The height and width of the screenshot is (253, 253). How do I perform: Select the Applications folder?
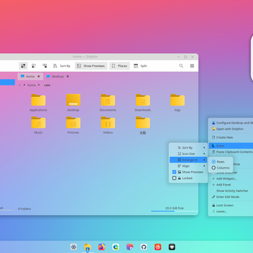(x=39, y=102)
